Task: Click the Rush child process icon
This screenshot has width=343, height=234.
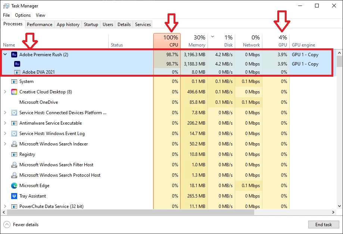Action: [17, 64]
